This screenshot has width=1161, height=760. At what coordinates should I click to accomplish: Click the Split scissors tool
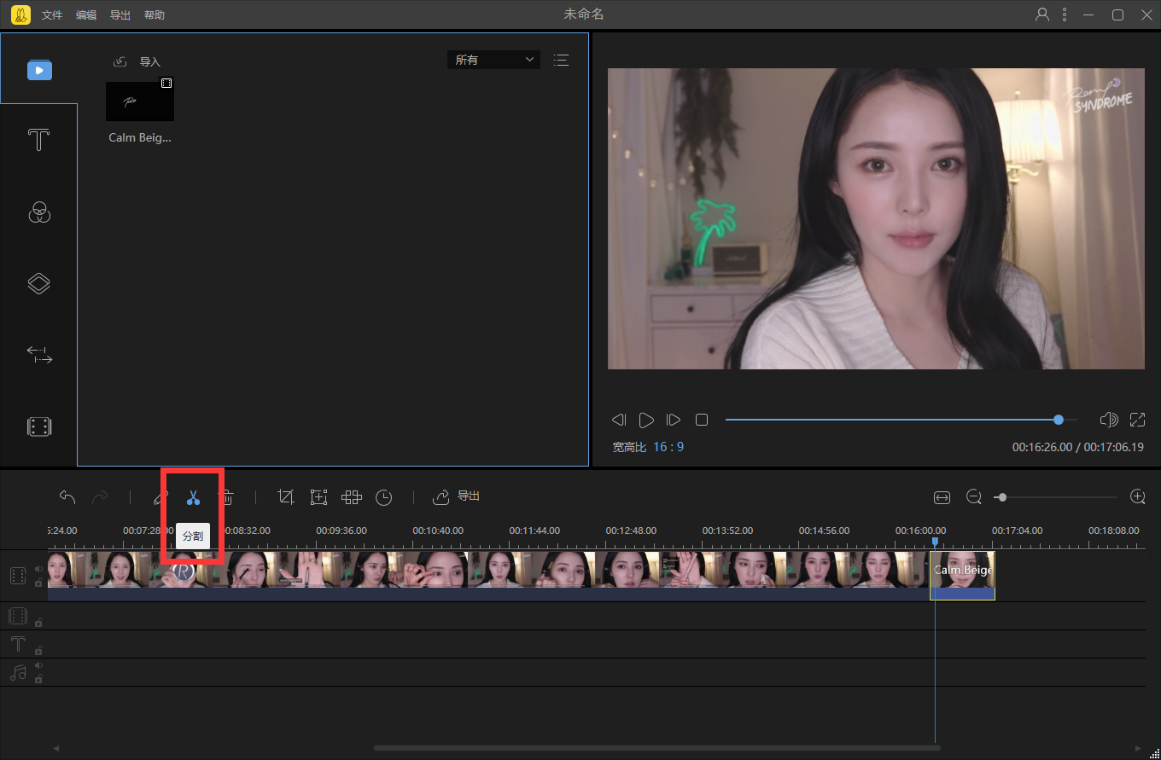click(x=193, y=497)
